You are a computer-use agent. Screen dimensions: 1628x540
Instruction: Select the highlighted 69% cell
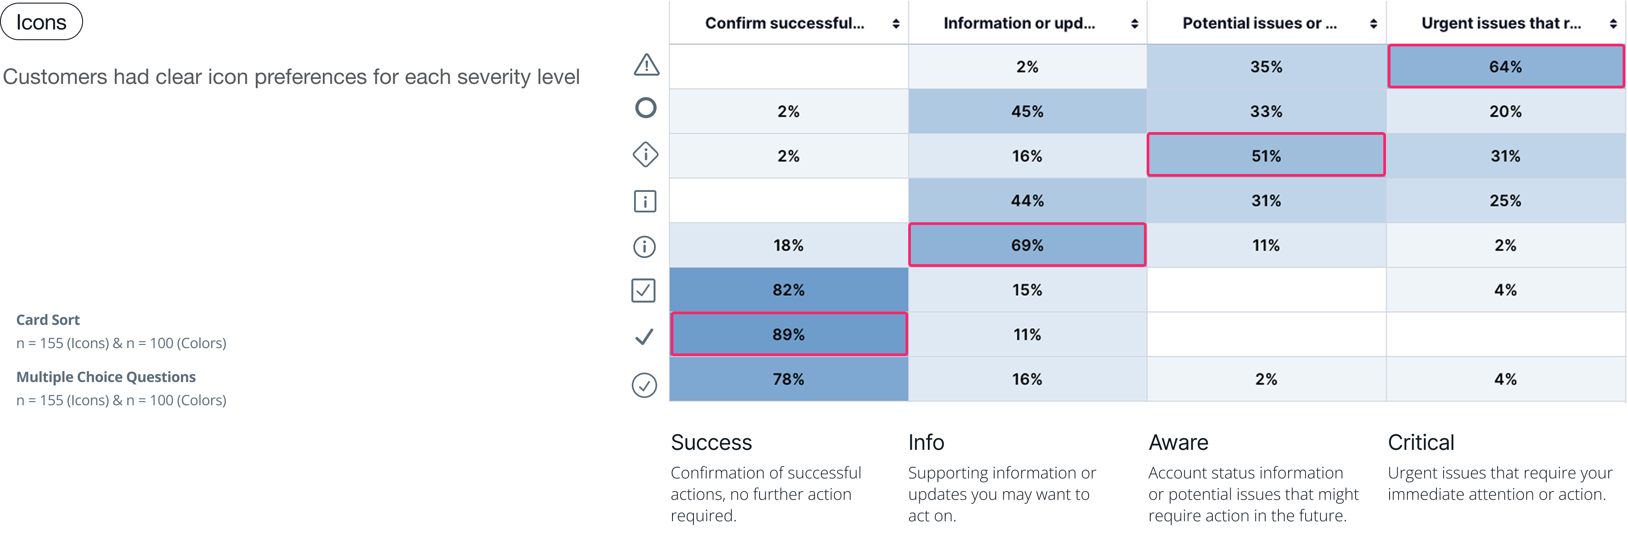point(1027,245)
